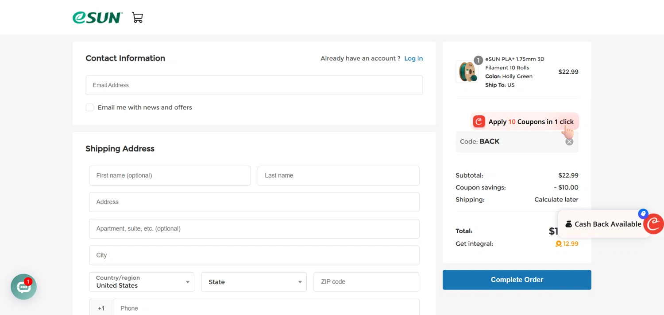Remove the BACK coupon code
Screen dimensions: 664x315
569,141
